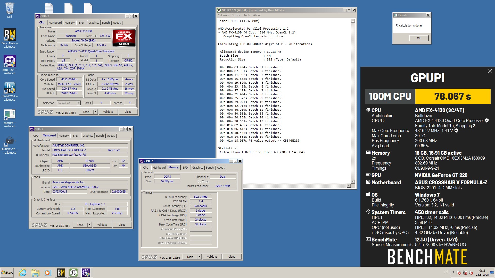This screenshot has width=495, height=278.
Task: Open About tab in Memory CPU-Z window
Action: tap(220, 168)
